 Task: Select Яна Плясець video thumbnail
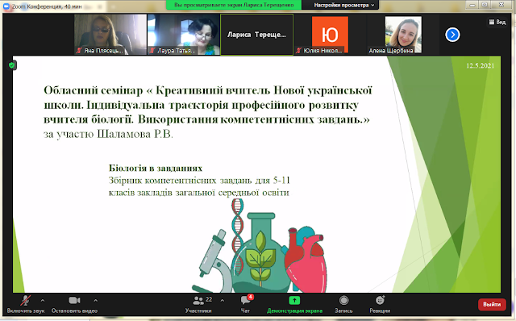pos(110,34)
